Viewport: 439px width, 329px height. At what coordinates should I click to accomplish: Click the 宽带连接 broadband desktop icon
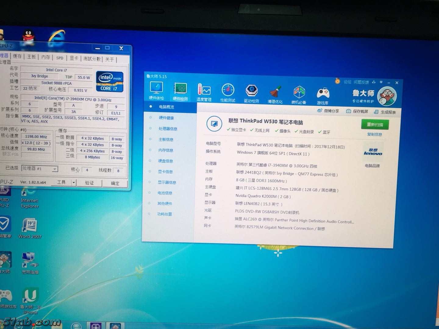click(x=30, y=263)
